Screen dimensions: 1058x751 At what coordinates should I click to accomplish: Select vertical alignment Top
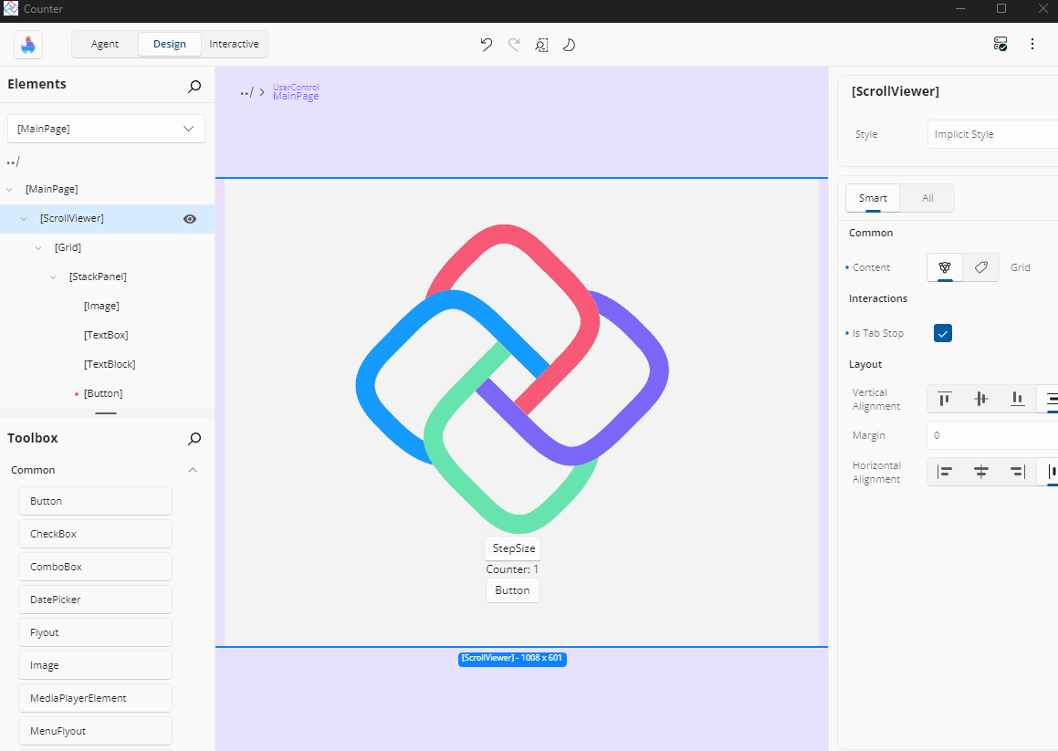point(945,399)
